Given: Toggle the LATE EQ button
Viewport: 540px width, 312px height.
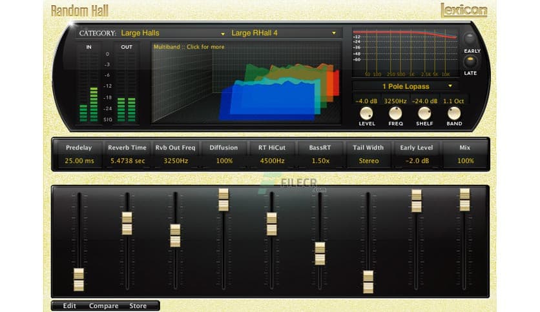Looking at the screenshot, I should (470, 61).
